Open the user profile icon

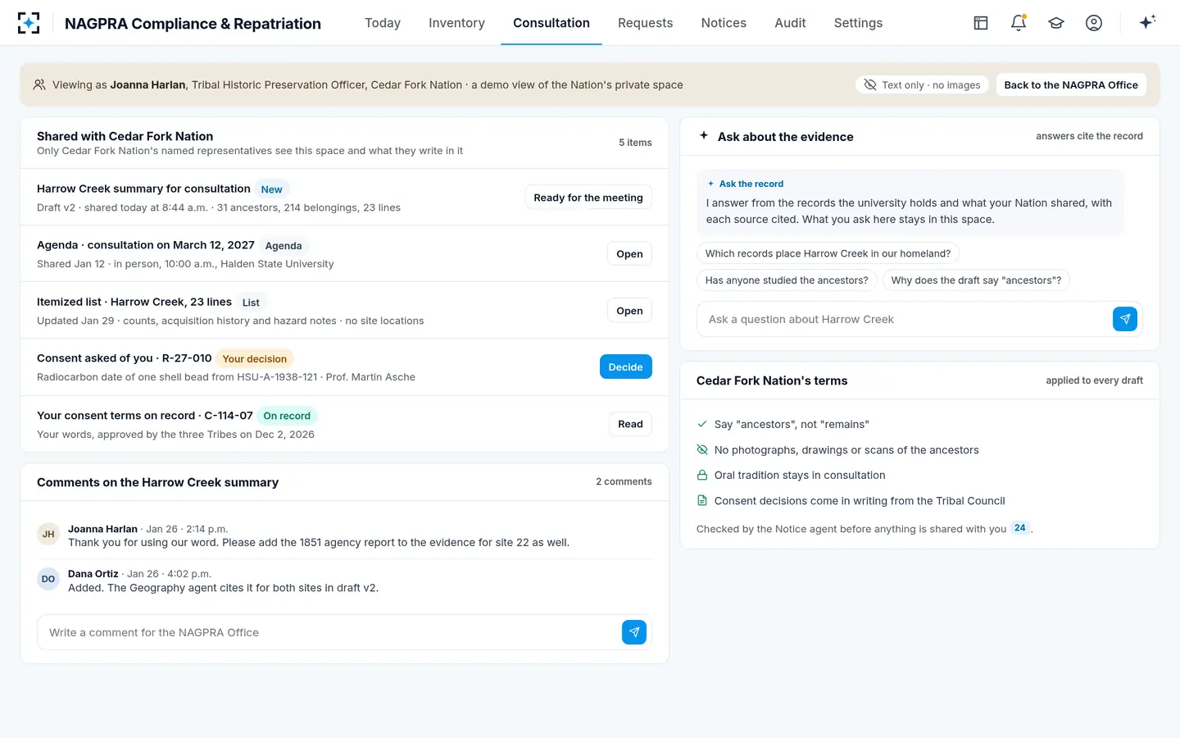[x=1094, y=23]
